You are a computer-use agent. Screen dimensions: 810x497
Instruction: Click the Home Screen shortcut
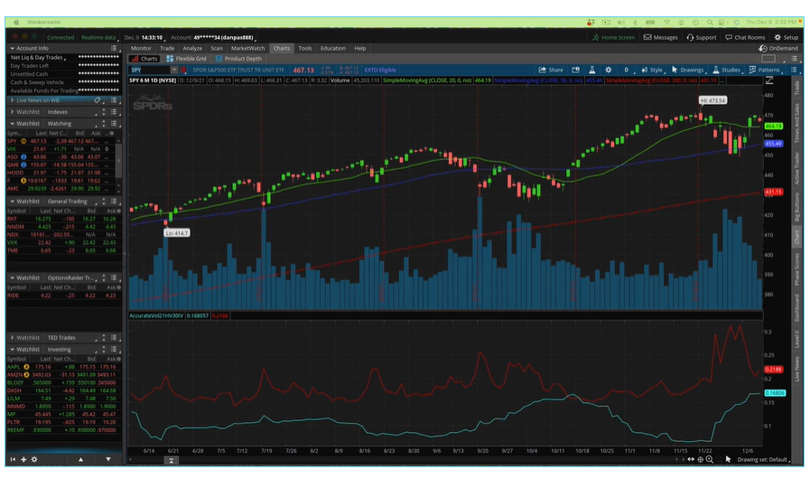point(614,37)
